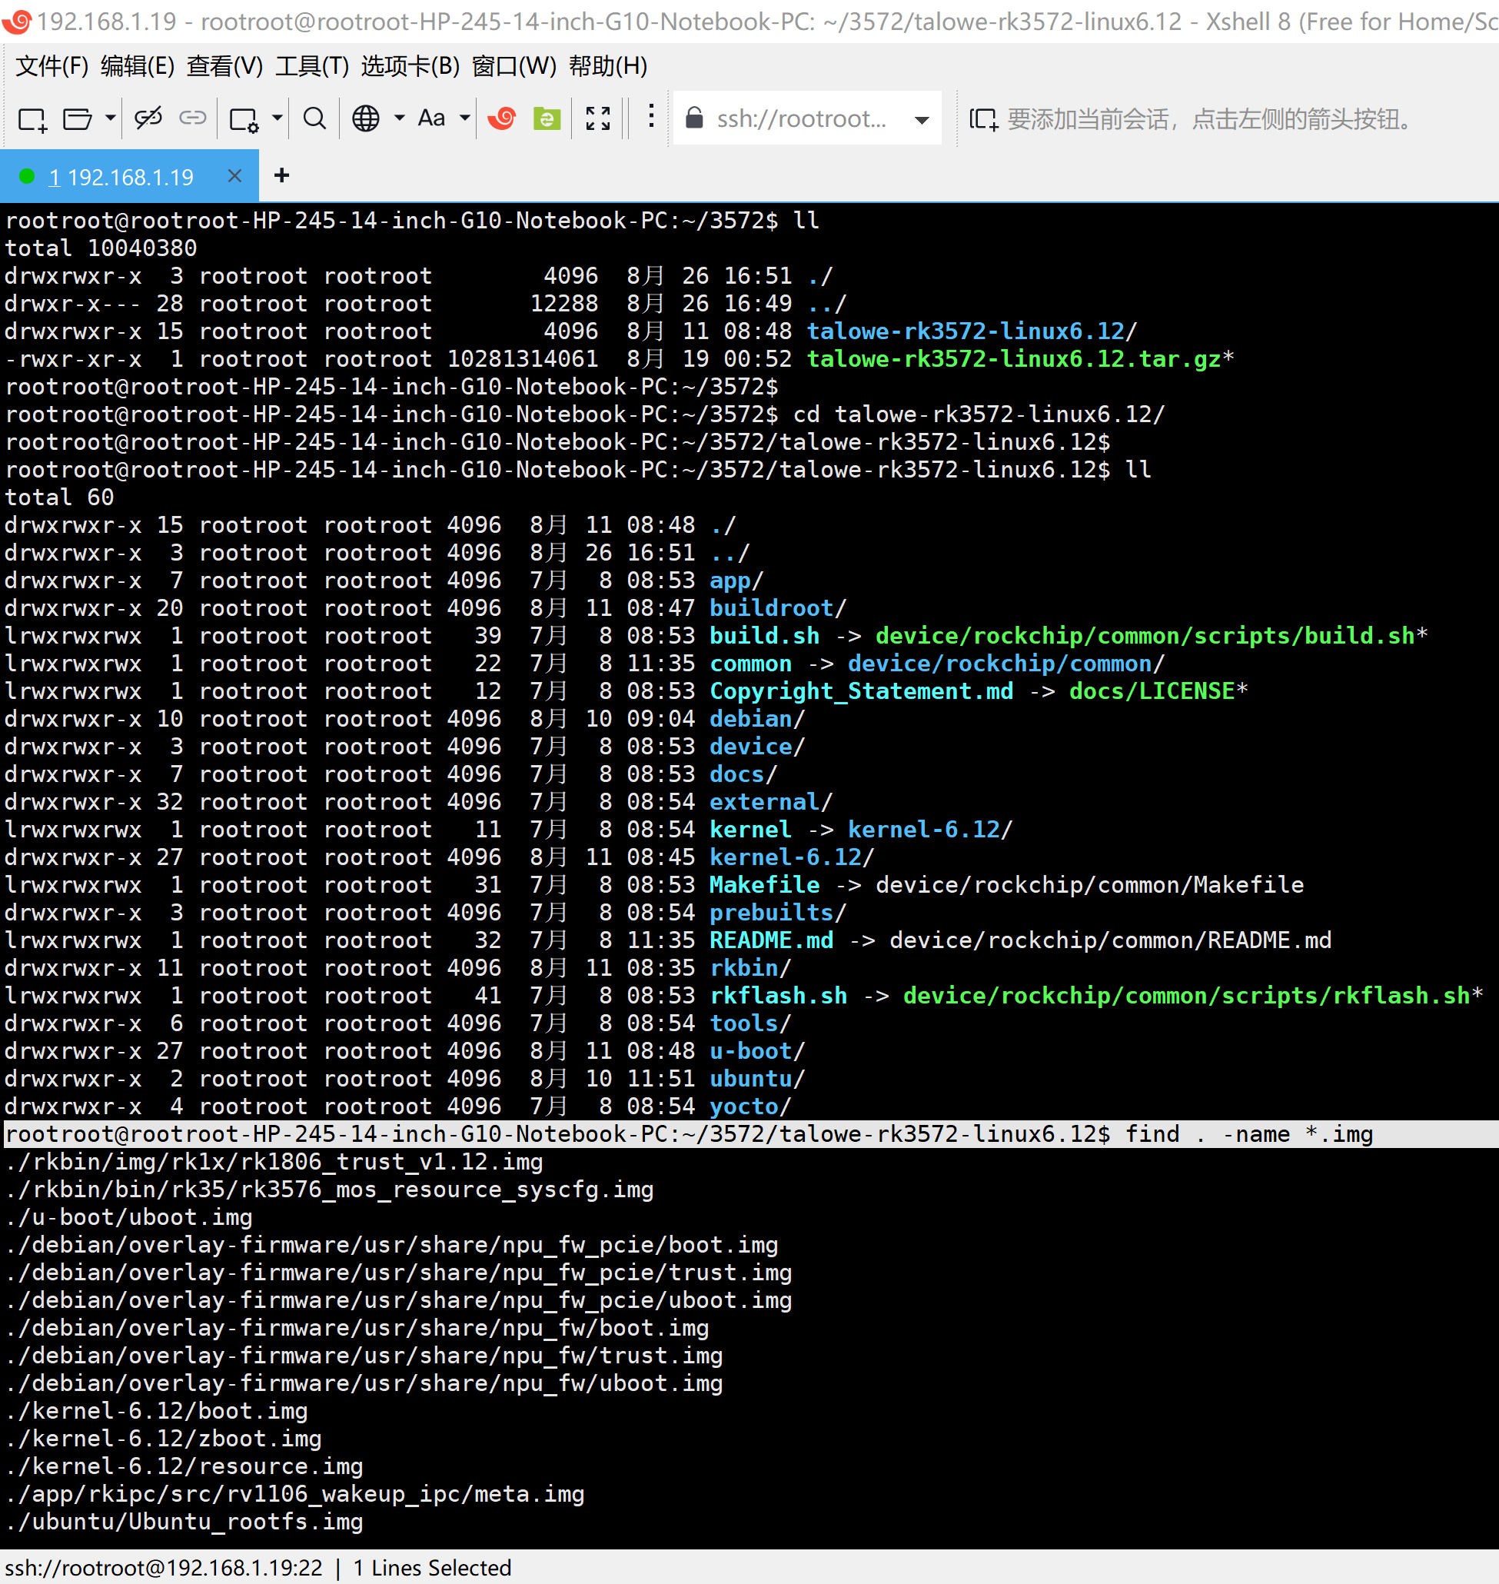Expand the font dropdown arrow
This screenshot has height=1584, width=1499.
(x=464, y=119)
